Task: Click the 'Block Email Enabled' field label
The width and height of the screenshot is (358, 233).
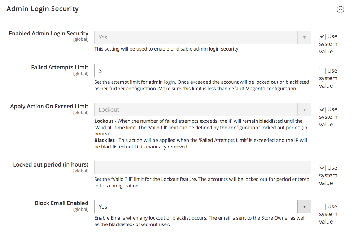Action: click(x=61, y=203)
